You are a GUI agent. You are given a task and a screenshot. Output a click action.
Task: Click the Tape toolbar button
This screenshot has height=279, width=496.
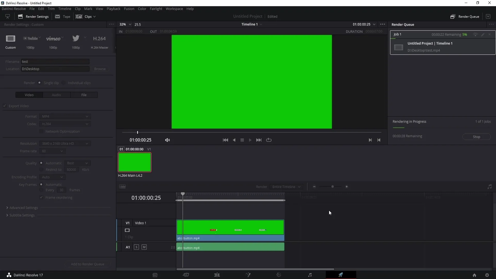click(63, 17)
